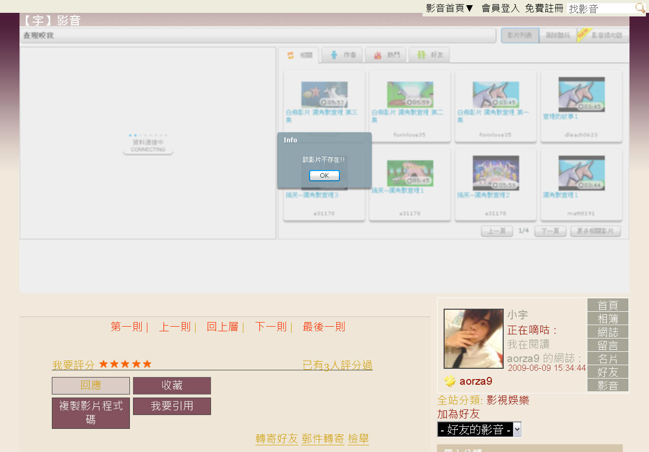This screenshot has width=649, height=452.
Task: Open the 相關 related videos tab
Action: (299, 55)
